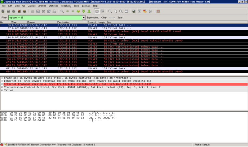Expand the Telnet tree node

click(x=2, y=90)
